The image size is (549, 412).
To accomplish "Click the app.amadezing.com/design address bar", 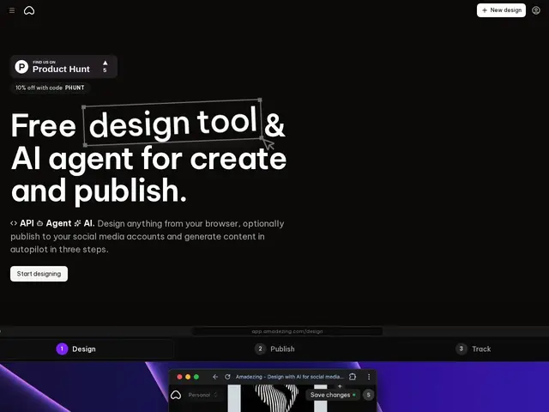I will [287, 331].
